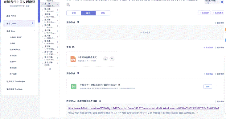Open 作业/测试成绩 under Score

pos(15,50)
